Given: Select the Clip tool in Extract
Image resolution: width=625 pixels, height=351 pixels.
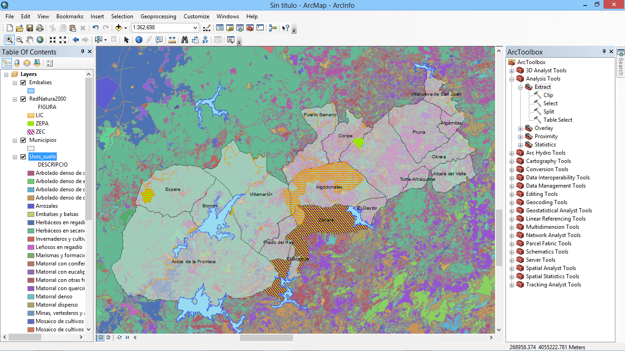Looking at the screenshot, I should click(548, 95).
